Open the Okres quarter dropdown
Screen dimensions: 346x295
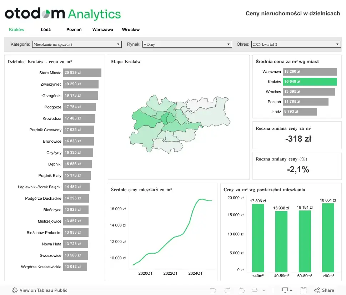pos(296,44)
